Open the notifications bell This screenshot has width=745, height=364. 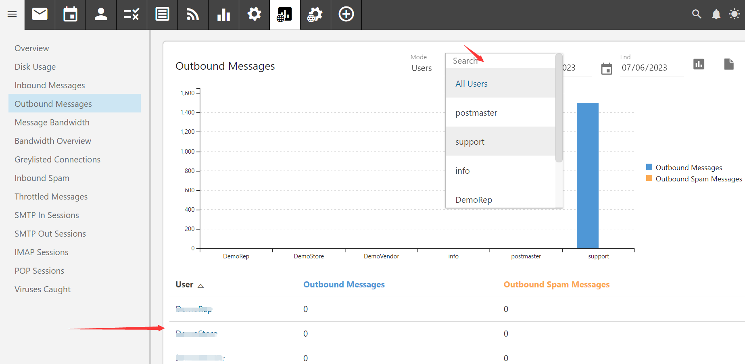tap(716, 14)
